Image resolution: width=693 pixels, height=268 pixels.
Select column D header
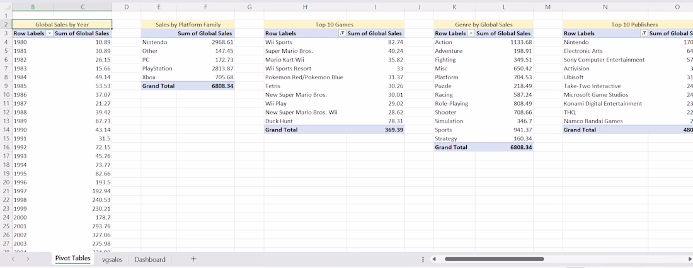coord(127,7)
